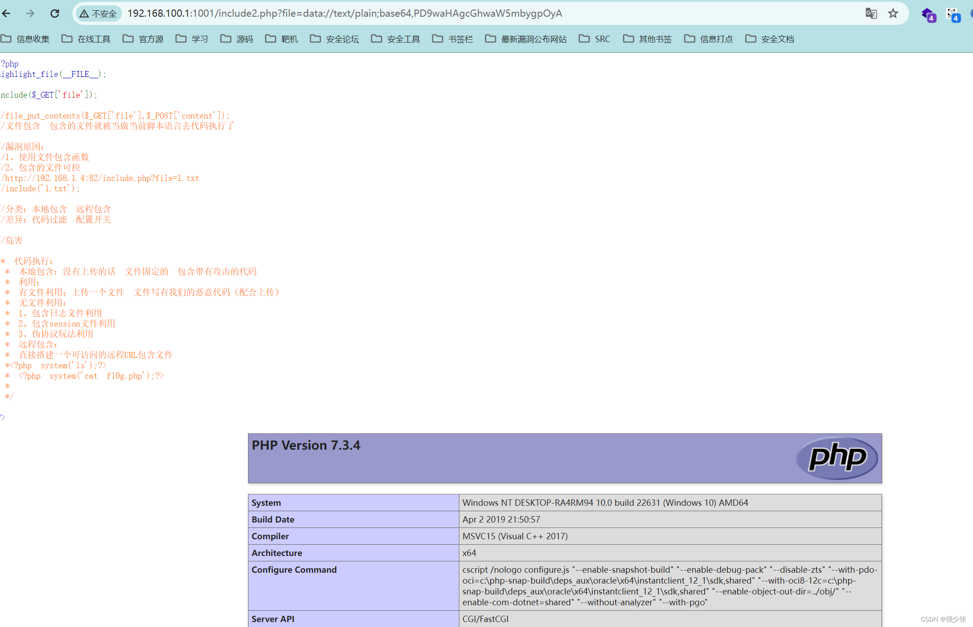Click the browser forward arrow
973x627 pixels.
pos(30,14)
